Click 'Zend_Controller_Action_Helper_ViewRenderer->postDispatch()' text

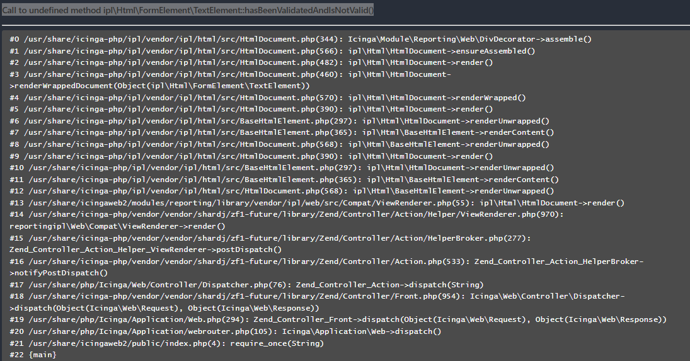pos(146,249)
